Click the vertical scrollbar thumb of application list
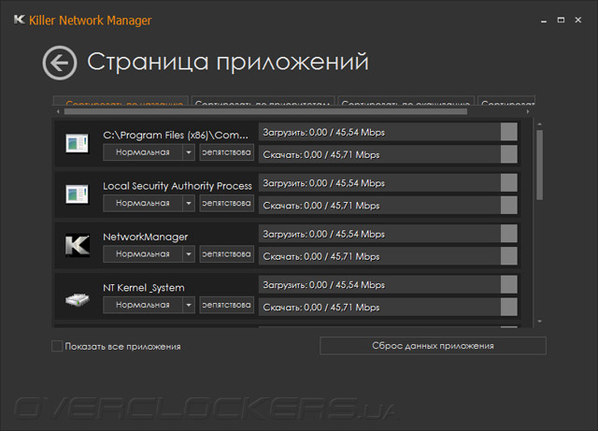 [539, 165]
